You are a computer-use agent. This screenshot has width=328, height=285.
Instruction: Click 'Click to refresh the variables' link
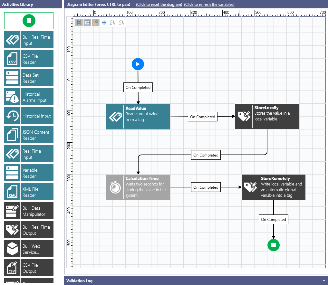(x=209, y=5)
